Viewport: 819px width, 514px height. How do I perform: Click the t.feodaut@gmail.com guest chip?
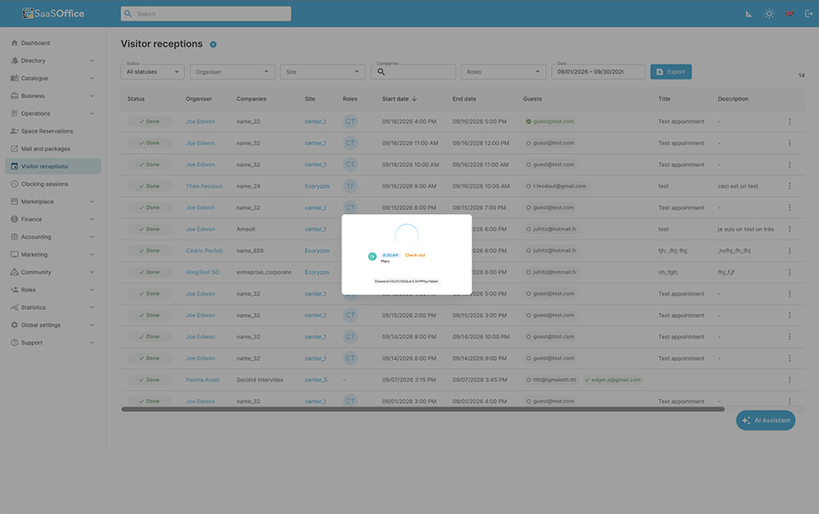(556, 186)
